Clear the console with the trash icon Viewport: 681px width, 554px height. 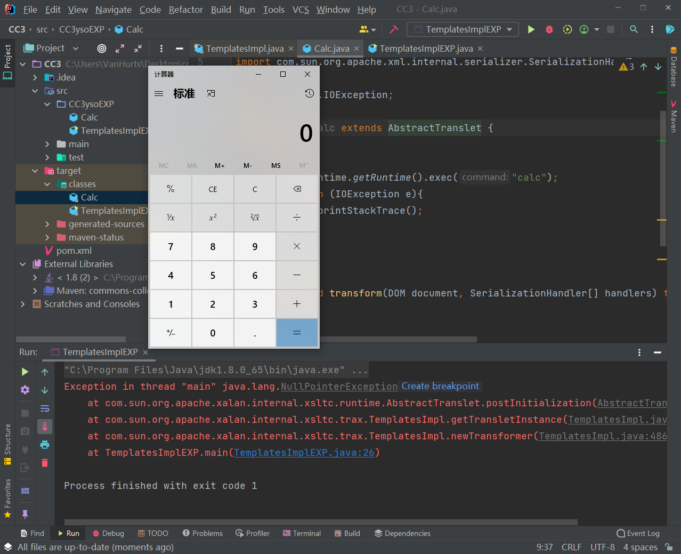[45, 463]
